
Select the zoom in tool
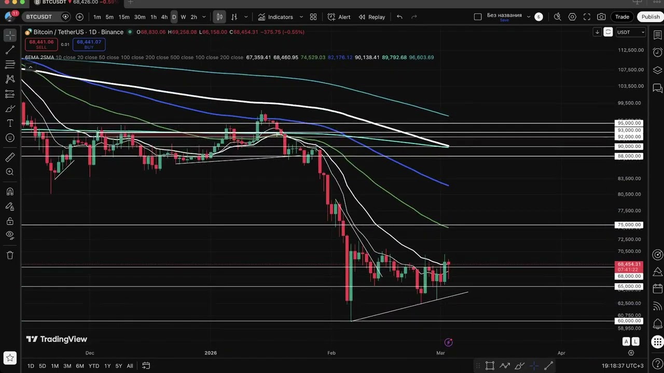pos(10,171)
